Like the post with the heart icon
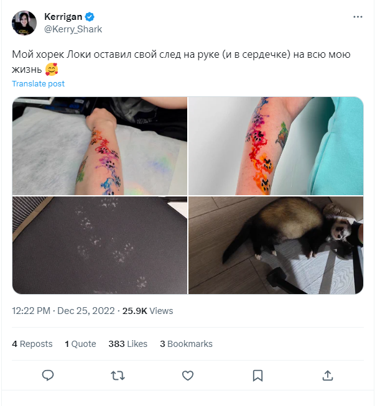The height and width of the screenshot is (406, 380). [188, 376]
